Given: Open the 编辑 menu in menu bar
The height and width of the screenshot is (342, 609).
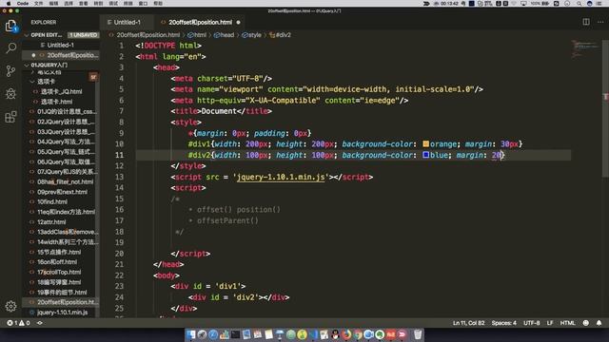Looking at the screenshot, I should (x=53, y=4).
